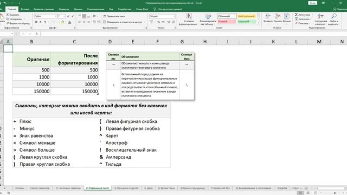Open the sheet tab '3) Проценты и дроби'
The width and height of the screenshot is (347, 195).
pos(126,188)
